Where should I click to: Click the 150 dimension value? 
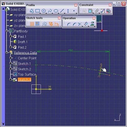coord(70,51)
